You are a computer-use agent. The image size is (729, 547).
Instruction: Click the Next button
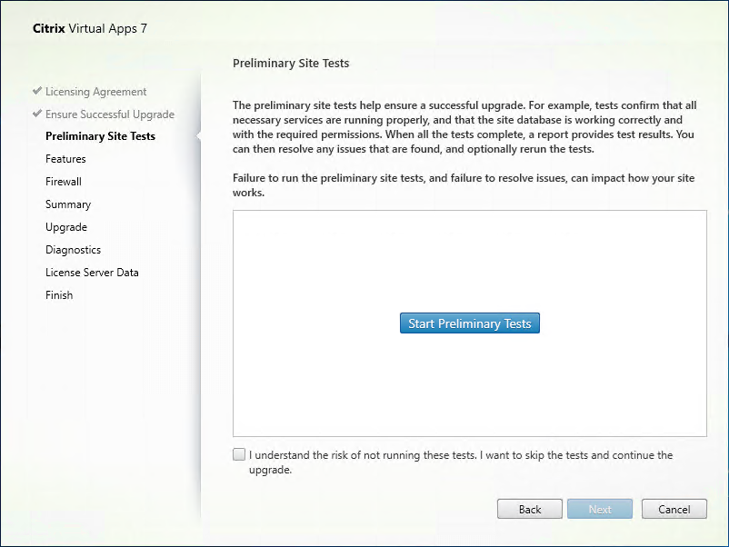(x=600, y=510)
